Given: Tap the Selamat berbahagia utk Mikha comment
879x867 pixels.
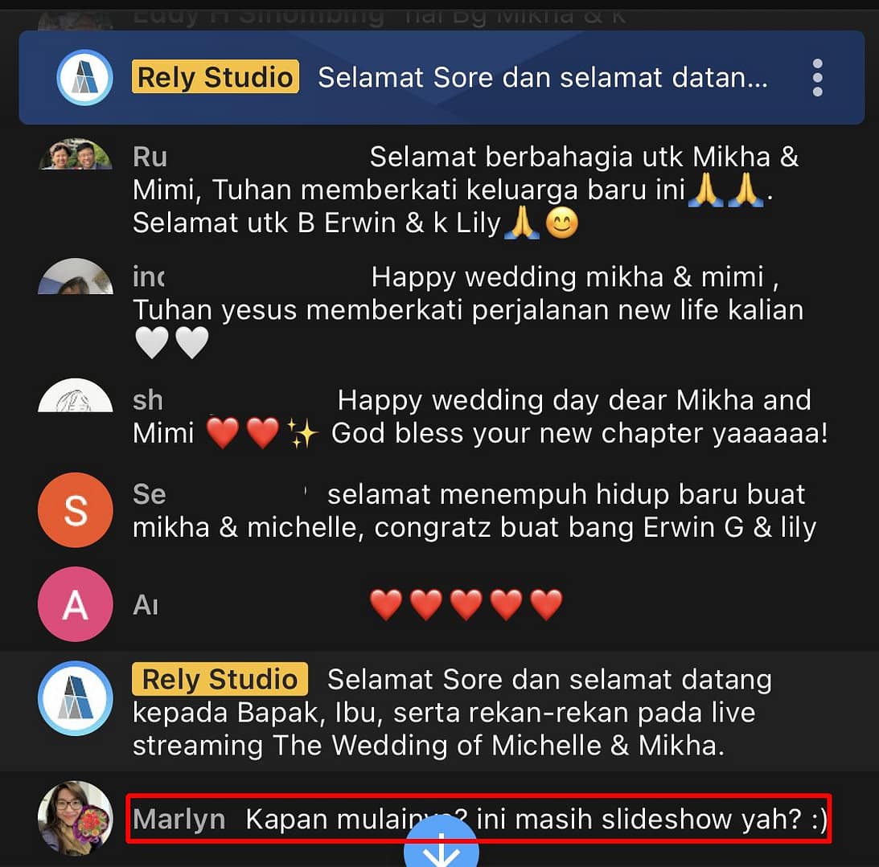Looking at the screenshot, I should point(466,190).
